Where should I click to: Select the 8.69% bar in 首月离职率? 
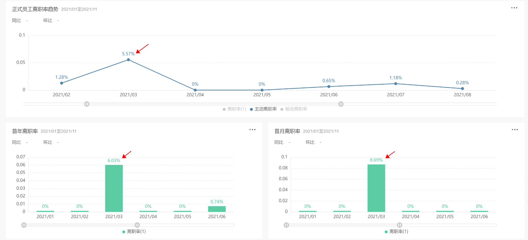click(x=376, y=188)
